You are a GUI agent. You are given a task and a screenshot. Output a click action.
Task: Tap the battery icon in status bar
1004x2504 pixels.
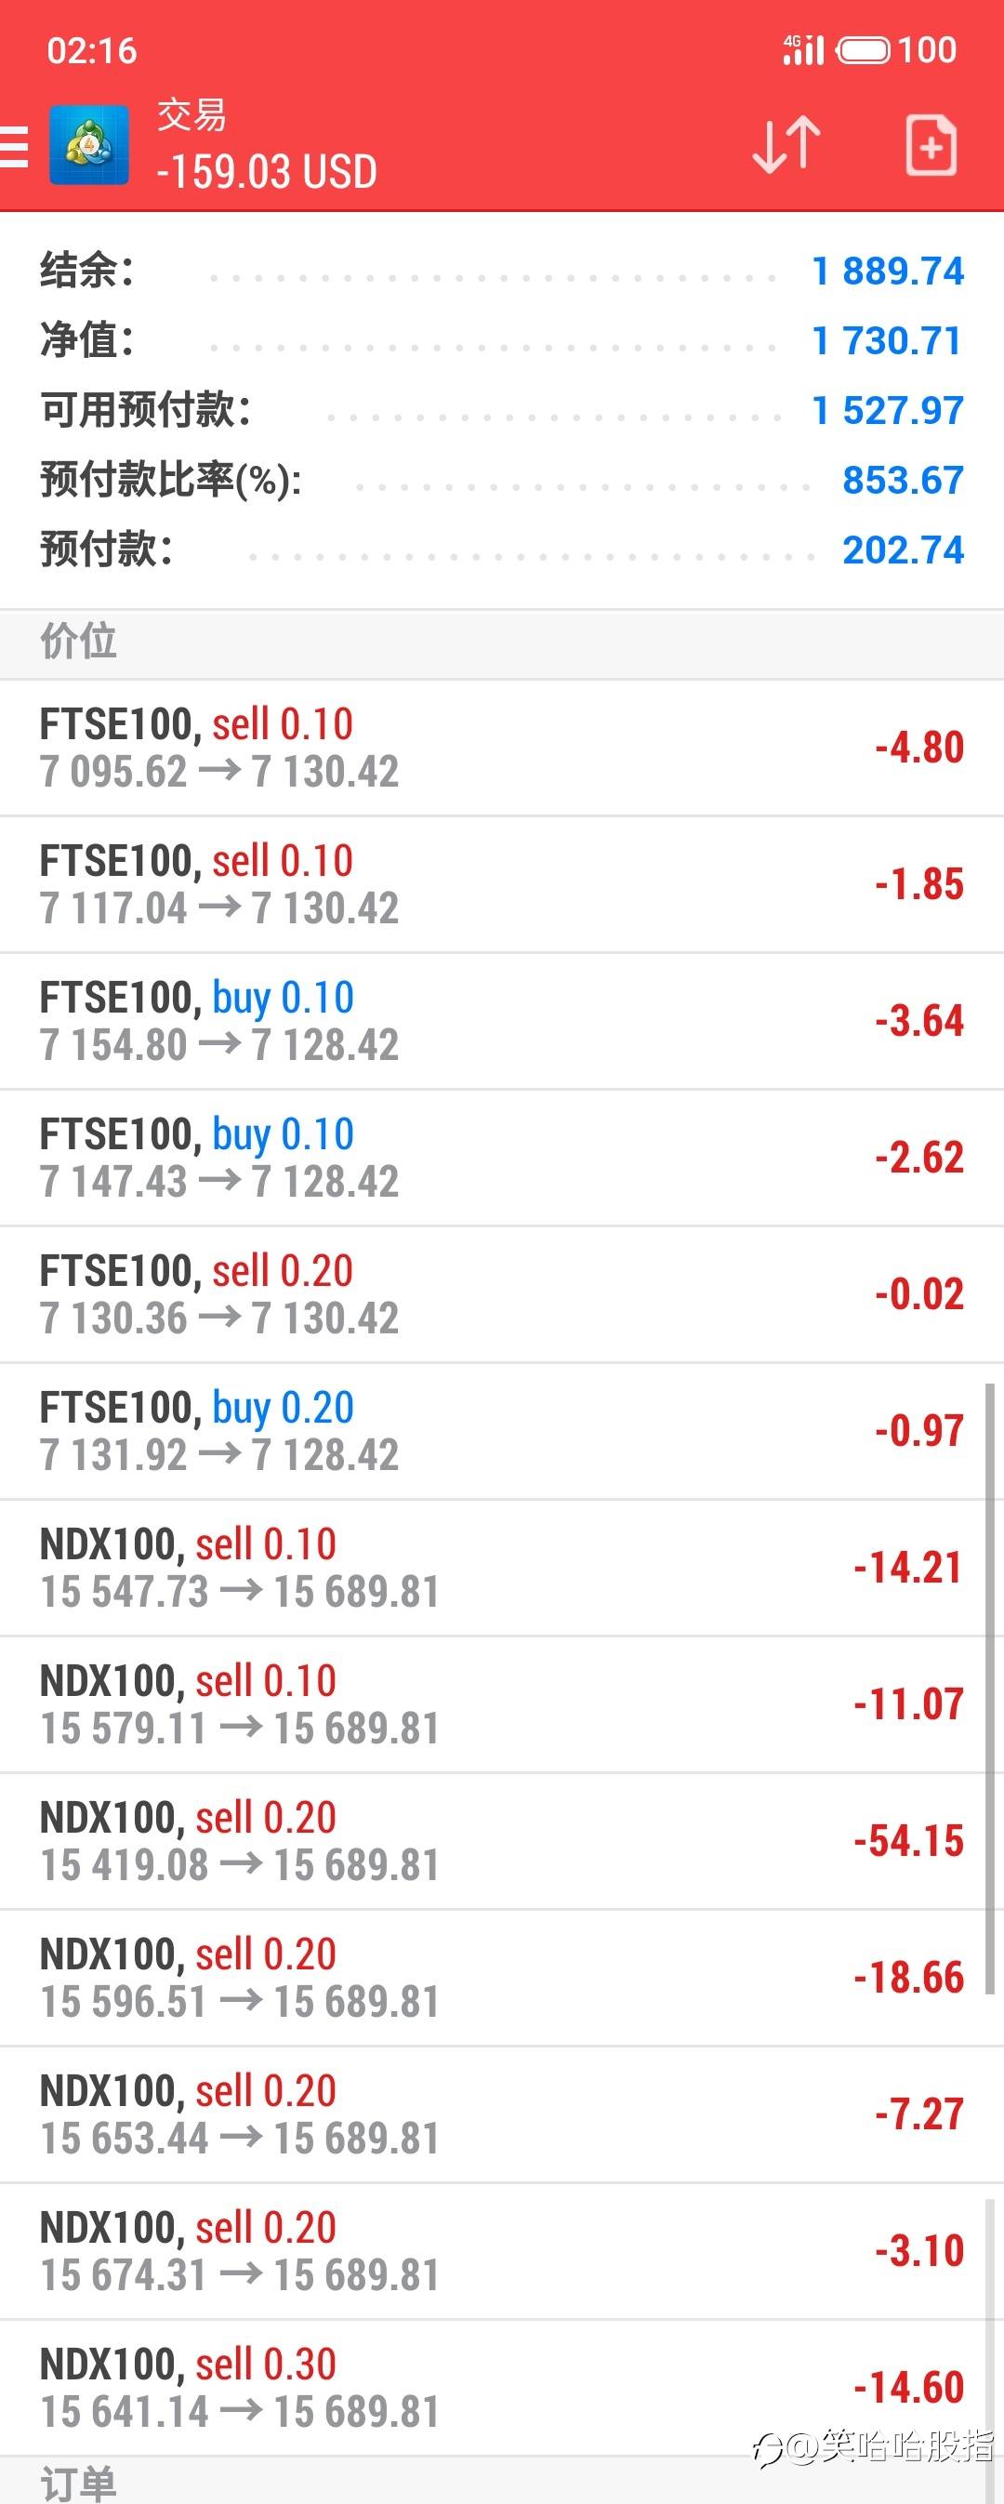863,49
